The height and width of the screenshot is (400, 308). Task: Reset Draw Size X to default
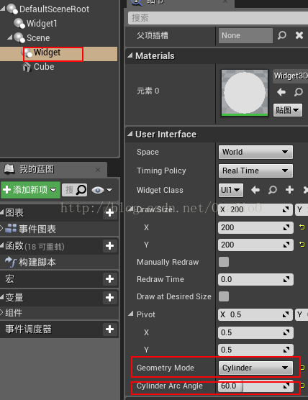(302, 227)
